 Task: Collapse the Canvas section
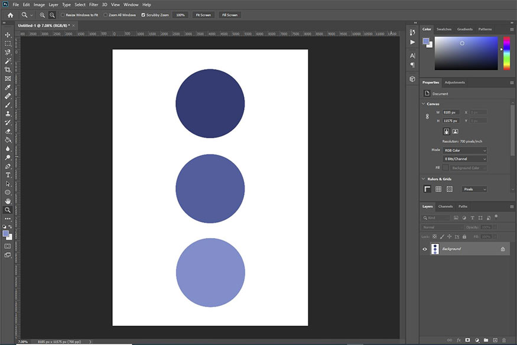coord(424,104)
